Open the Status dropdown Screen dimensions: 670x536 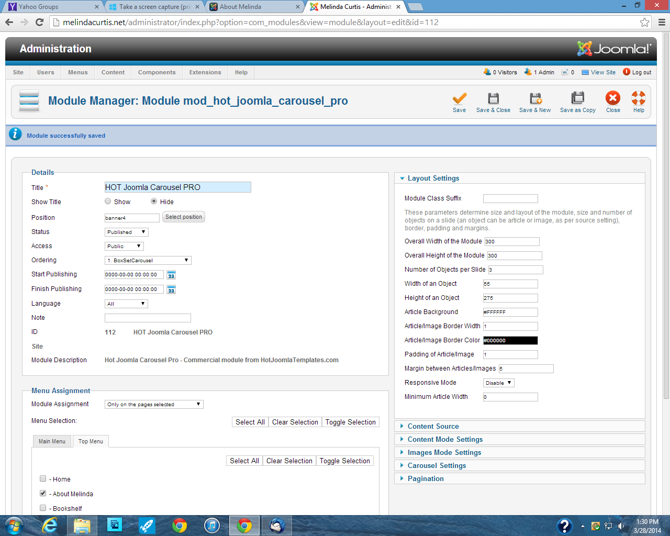point(127,232)
